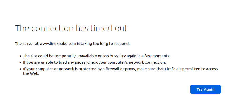The image size is (230, 107).
Task: Click the bullet about checking network connection
Action: click(94, 62)
